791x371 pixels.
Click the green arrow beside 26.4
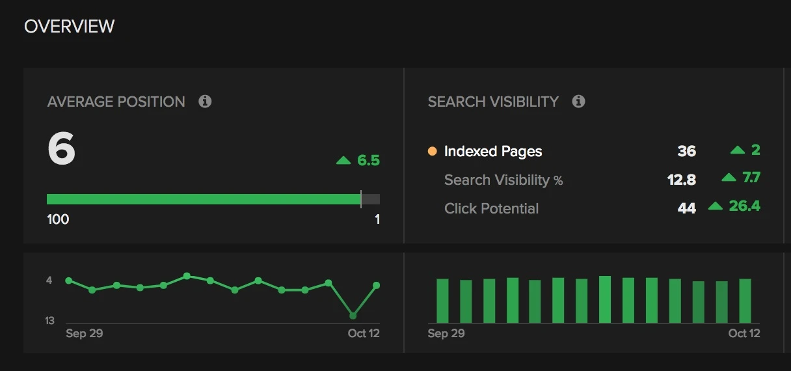716,206
